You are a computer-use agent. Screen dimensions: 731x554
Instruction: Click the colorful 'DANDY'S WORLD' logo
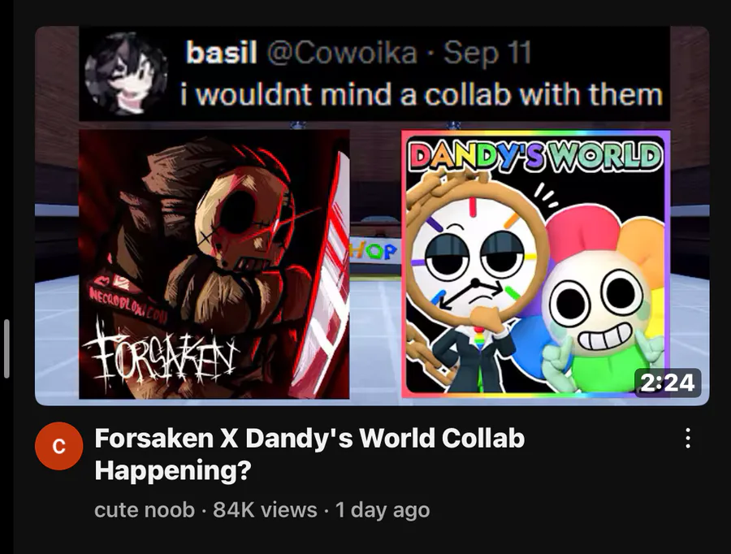coord(535,155)
